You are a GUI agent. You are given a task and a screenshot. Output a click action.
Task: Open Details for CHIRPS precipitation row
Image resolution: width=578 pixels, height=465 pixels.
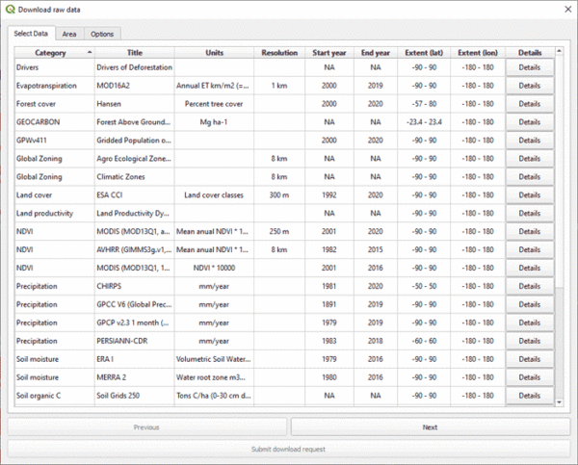click(530, 286)
